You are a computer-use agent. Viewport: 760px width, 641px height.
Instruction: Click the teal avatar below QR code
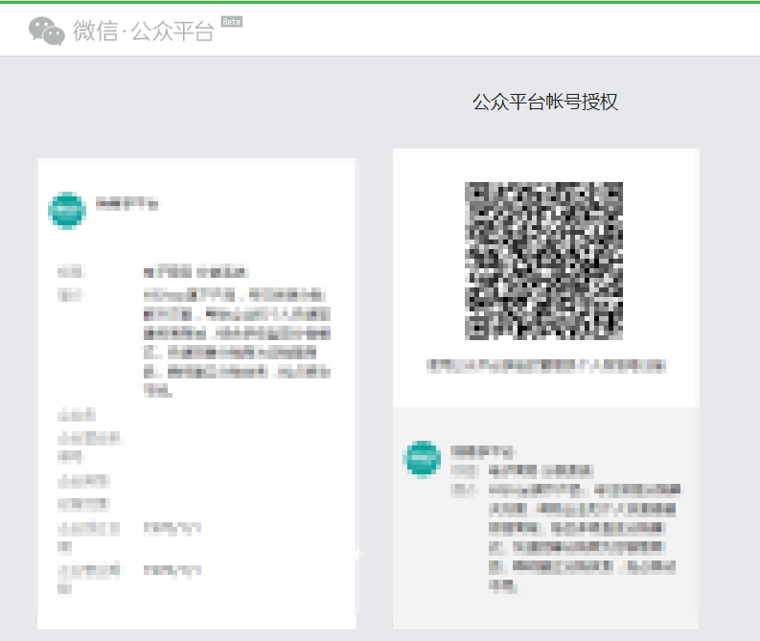pos(422,459)
